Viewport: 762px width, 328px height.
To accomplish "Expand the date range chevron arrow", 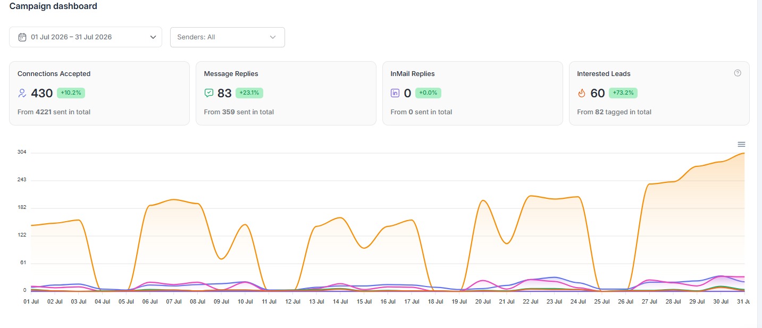I will (x=153, y=37).
